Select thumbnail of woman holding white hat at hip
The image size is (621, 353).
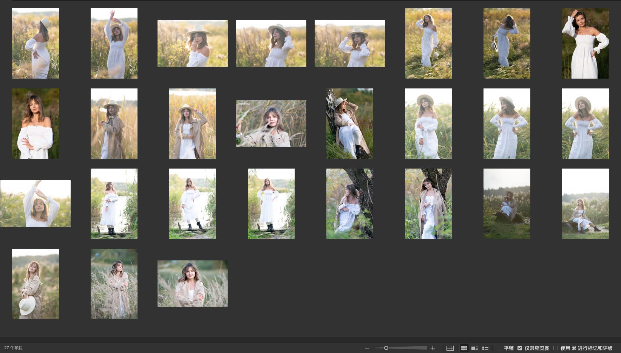tap(36, 284)
